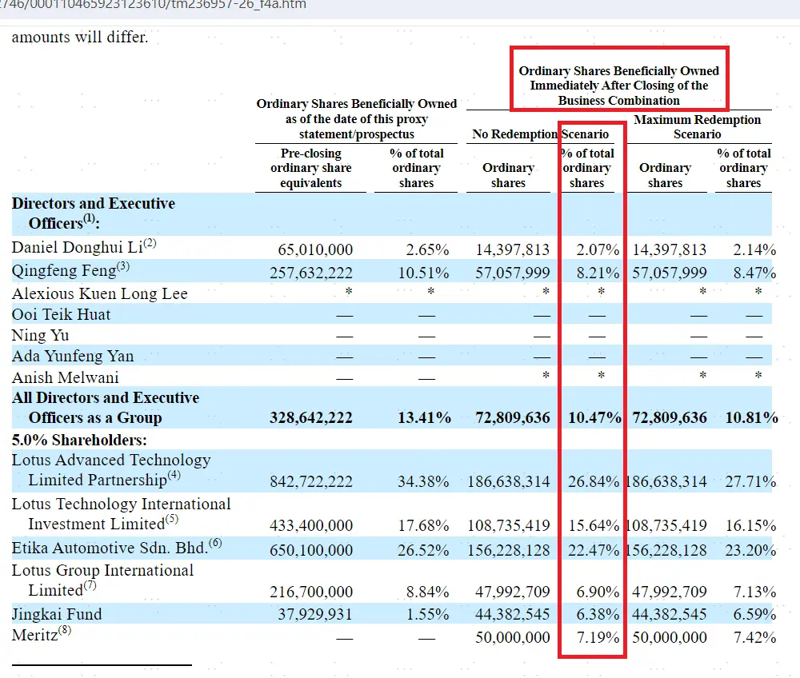The width and height of the screenshot is (800, 678).
Task: Click the "5.0% Shareholders:" section heading
Action: (x=79, y=440)
